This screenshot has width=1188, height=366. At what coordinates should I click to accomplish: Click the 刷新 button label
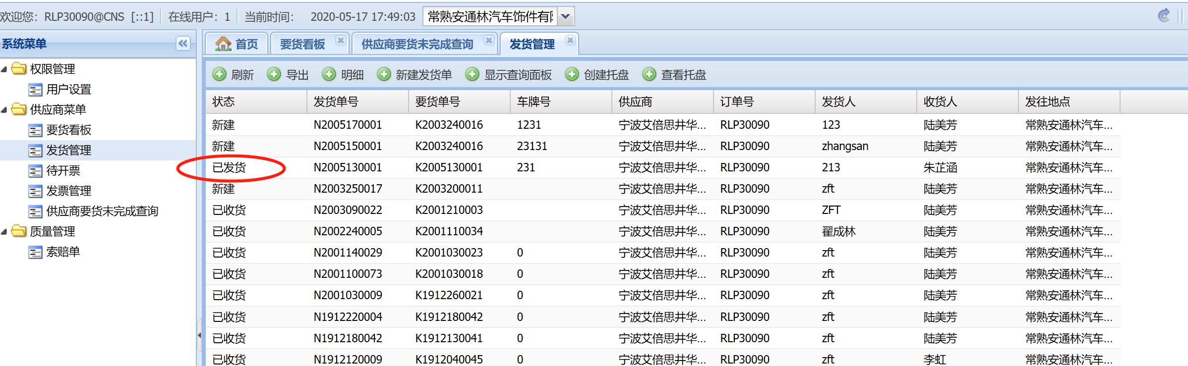click(x=242, y=75)
